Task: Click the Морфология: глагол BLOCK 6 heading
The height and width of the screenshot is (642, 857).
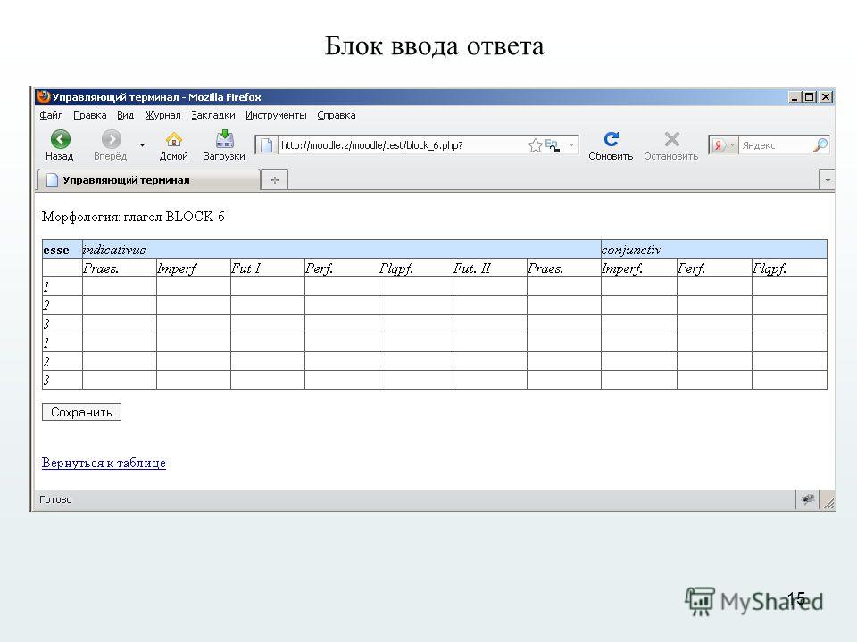Action: [x=133, y=217]
